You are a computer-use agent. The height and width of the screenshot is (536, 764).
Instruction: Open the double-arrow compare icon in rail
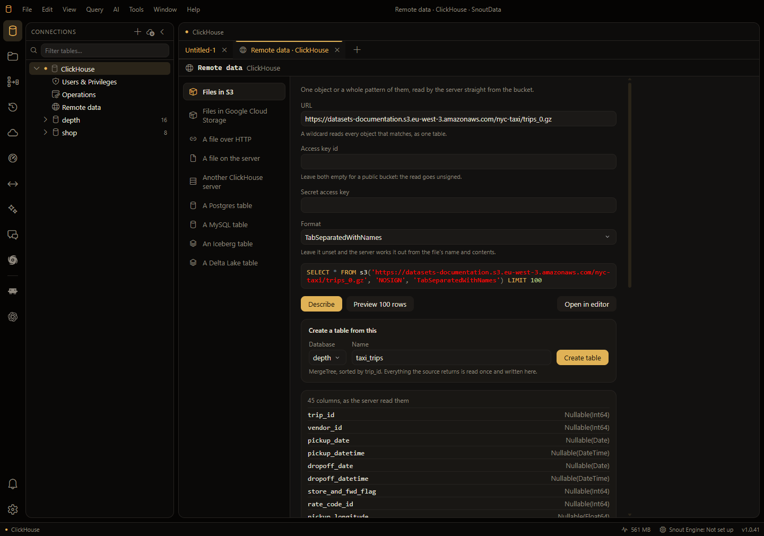point(13,184)
